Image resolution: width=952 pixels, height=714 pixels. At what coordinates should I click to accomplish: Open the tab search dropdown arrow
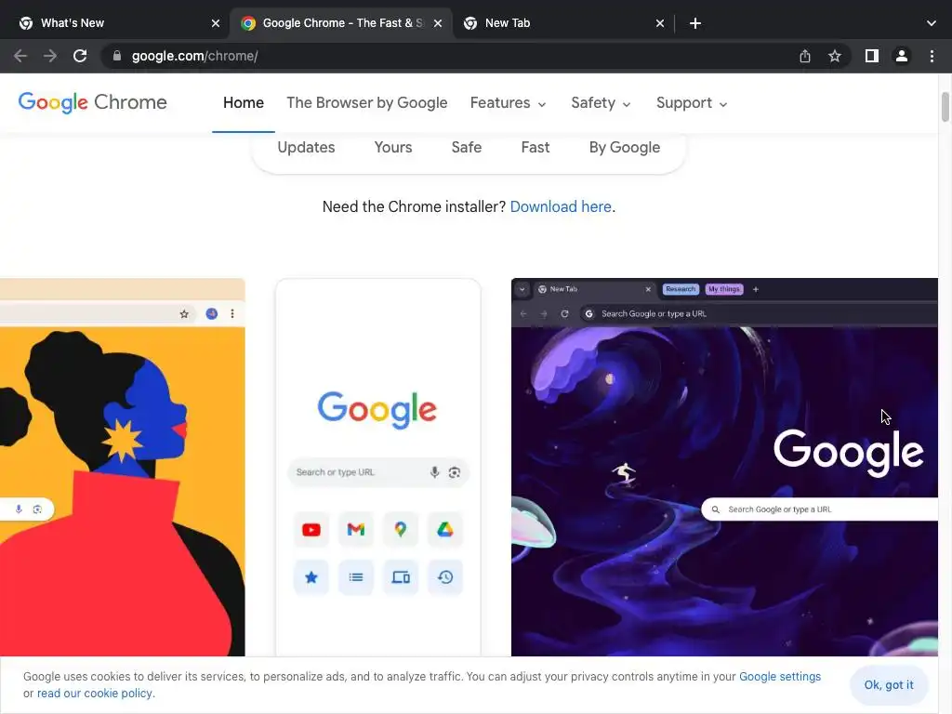(932, 23)
